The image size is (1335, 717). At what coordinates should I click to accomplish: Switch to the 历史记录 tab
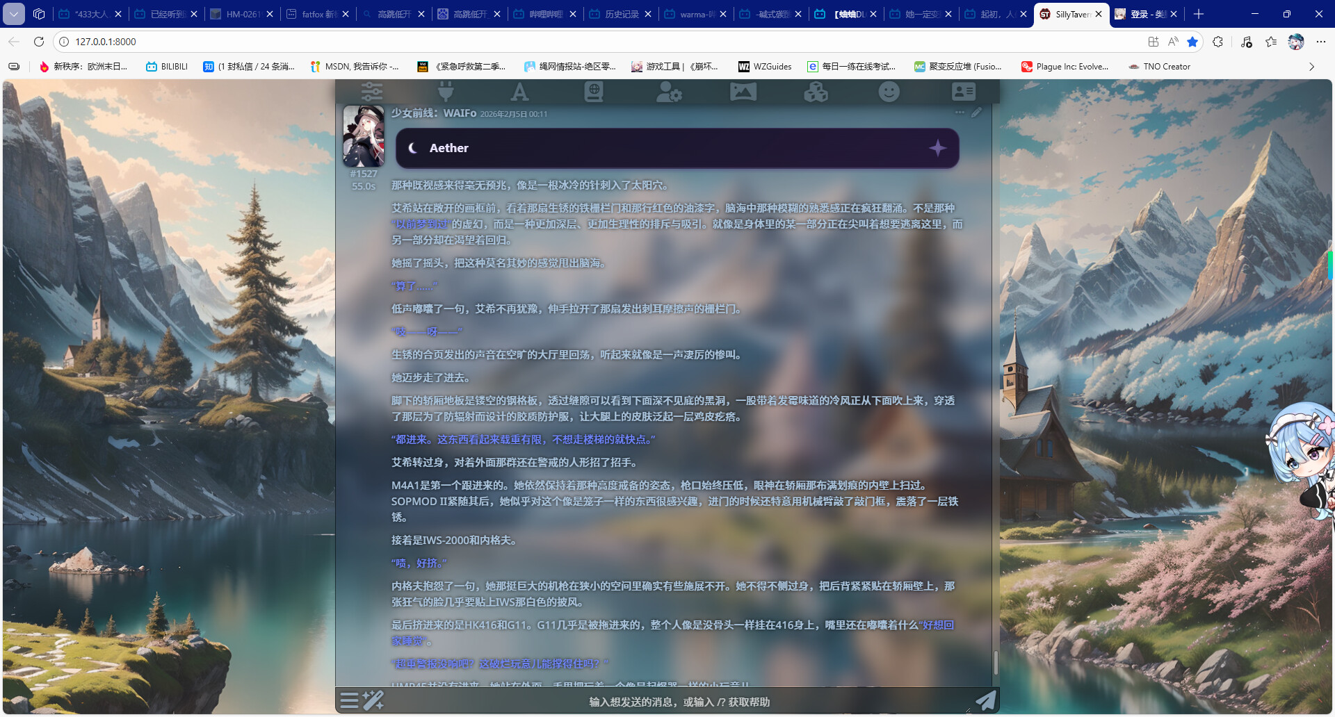[621, 14]
